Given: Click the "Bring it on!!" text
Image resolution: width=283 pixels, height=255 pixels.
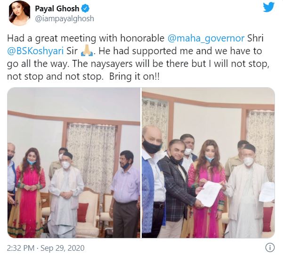Looking at the screenshot, I should coord(134,77).
